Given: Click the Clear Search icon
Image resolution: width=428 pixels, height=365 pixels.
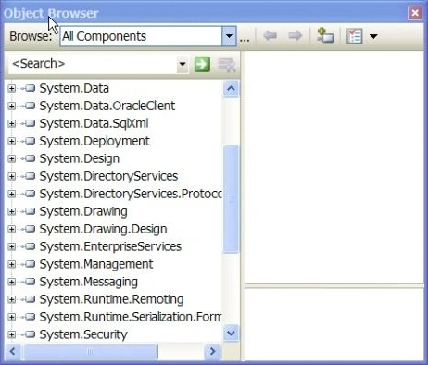Looking at the screenshot, I should (227, 65).
